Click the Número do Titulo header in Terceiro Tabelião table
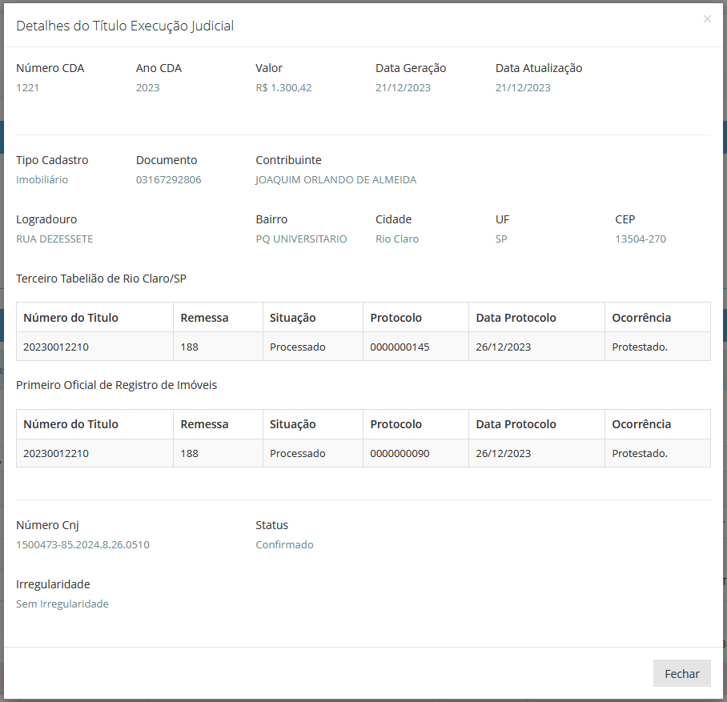The height and width of the screenshot is (702, 727). tap(70, 318)
